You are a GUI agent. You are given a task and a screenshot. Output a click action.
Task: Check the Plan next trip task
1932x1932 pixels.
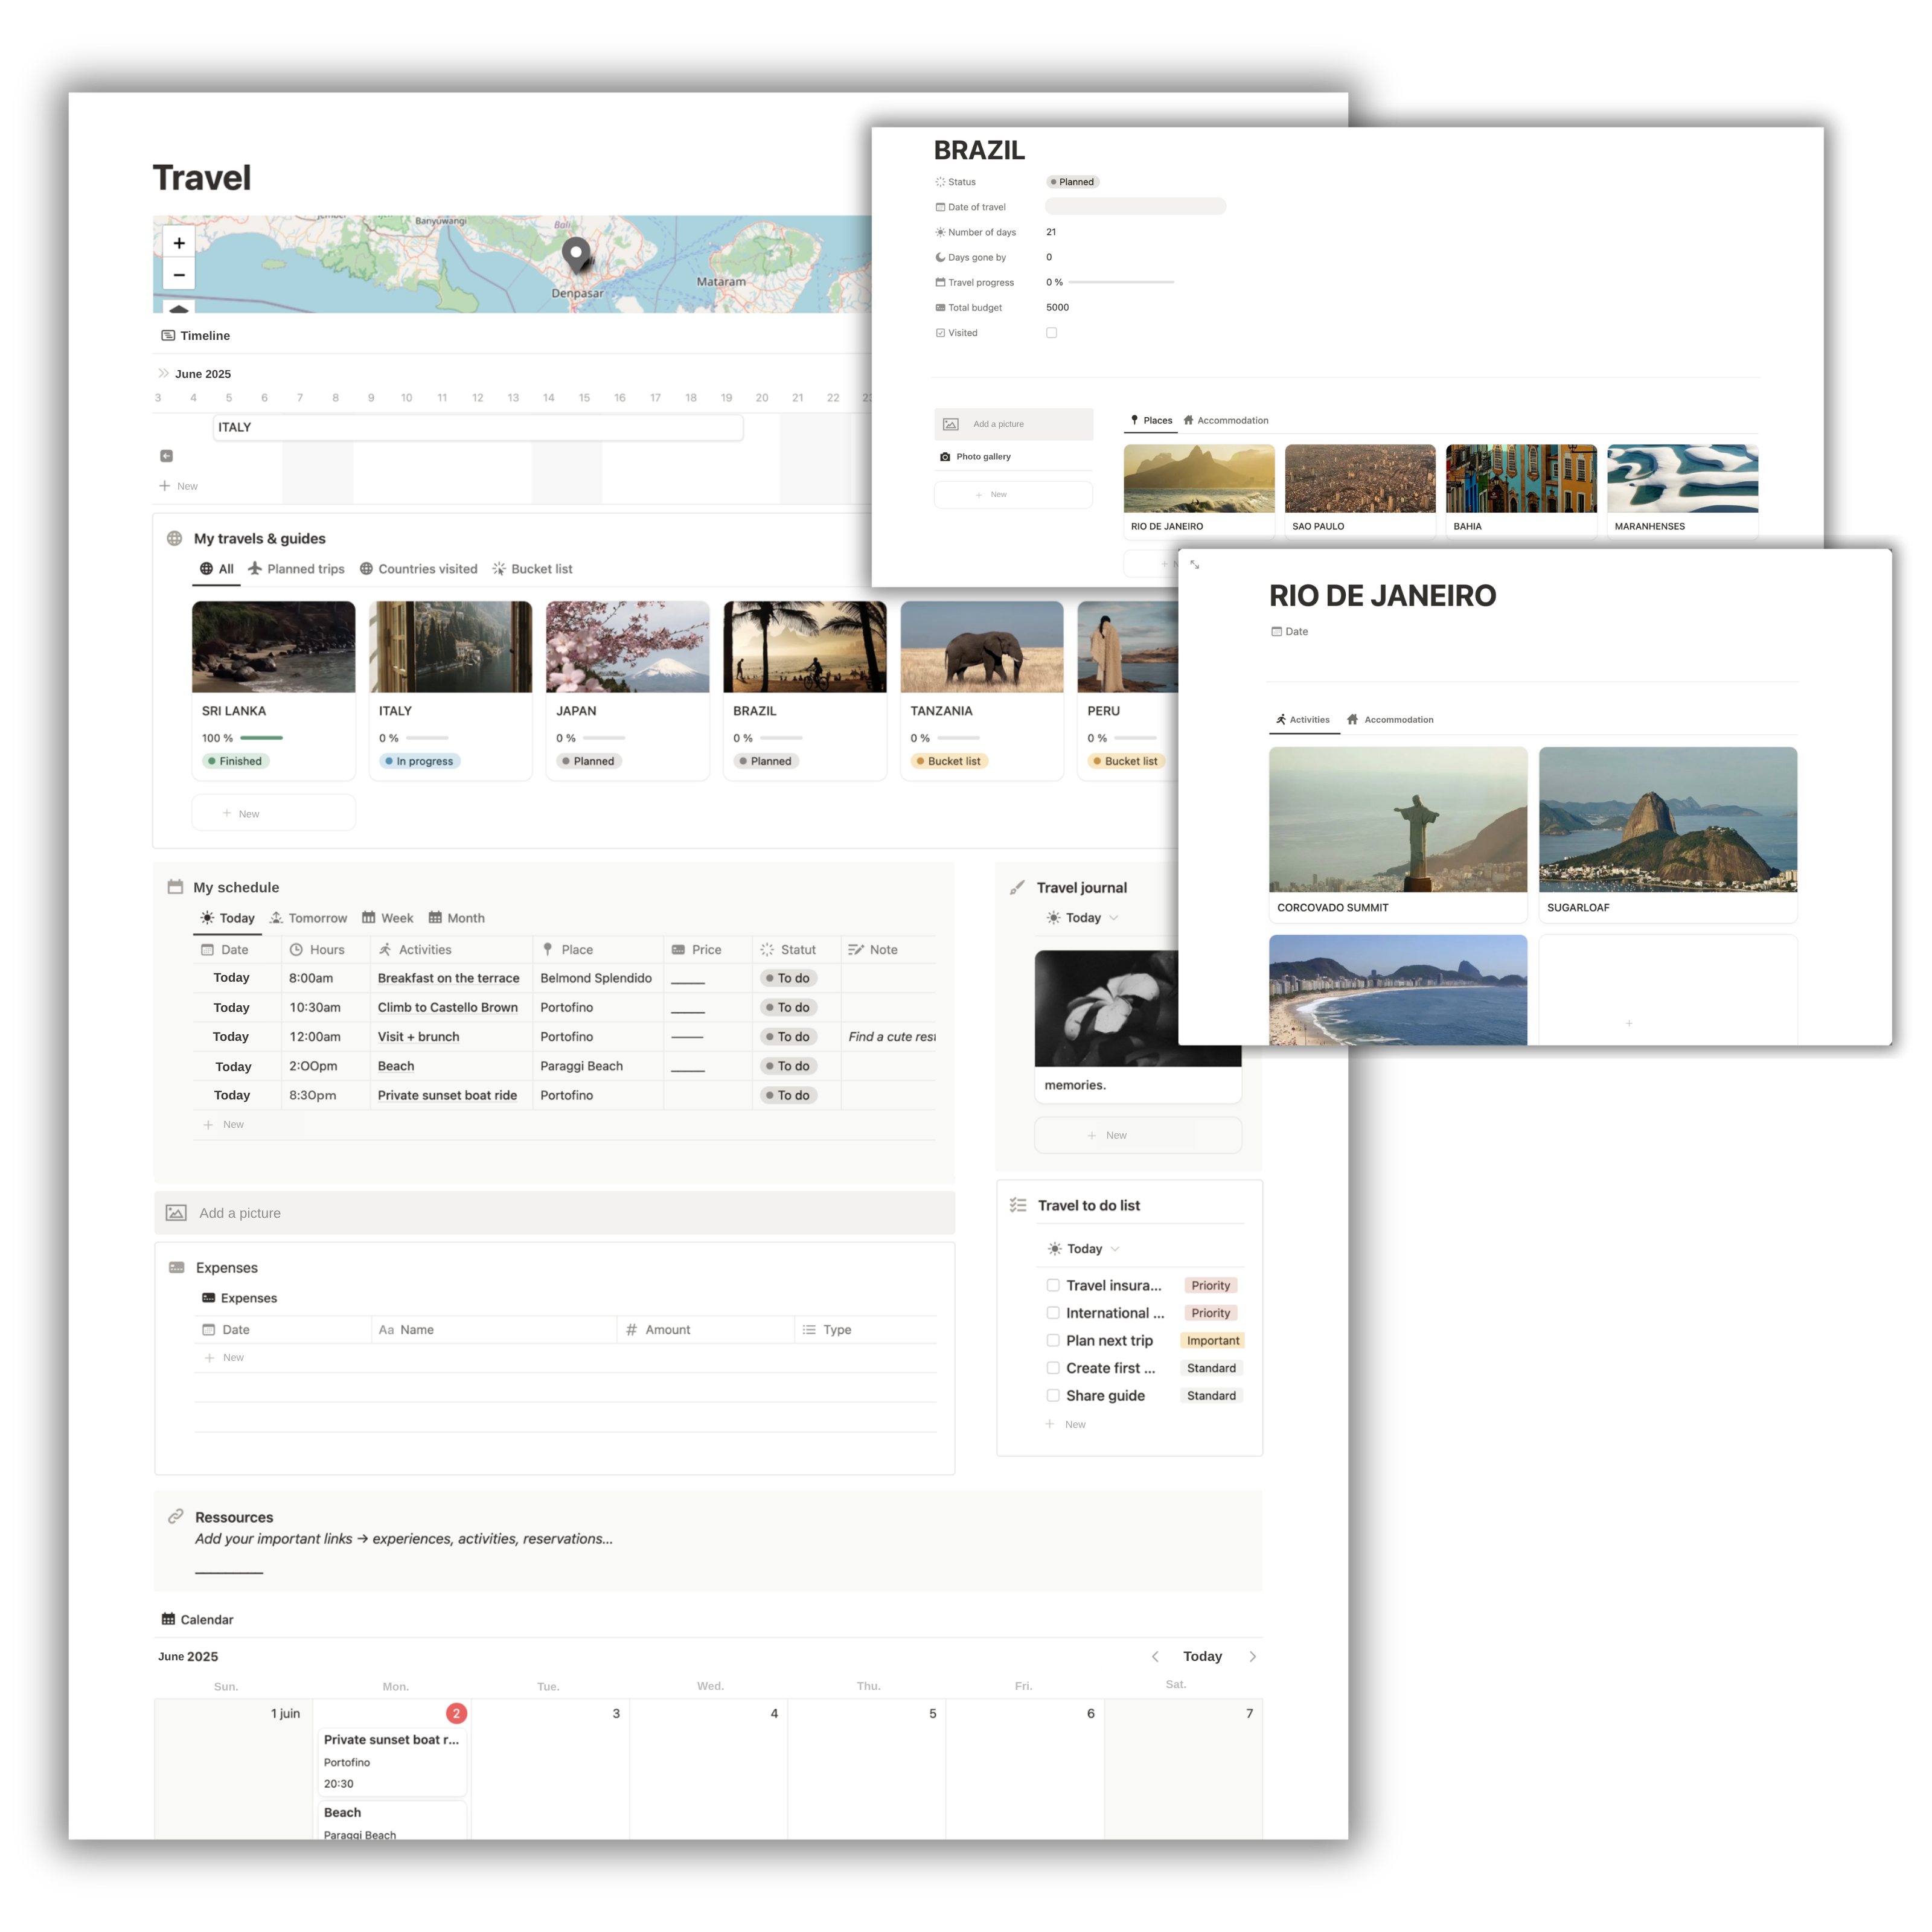point(1053,1340)
